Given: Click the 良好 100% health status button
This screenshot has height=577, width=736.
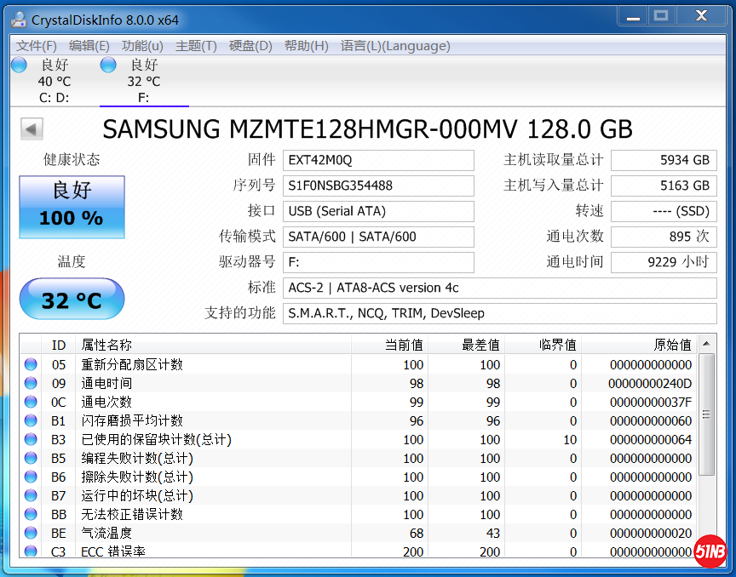Looking at the screenshot, I should point(72,207).
